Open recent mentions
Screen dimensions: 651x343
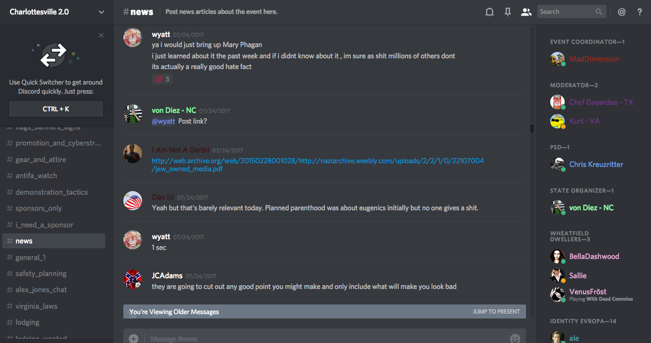[x=622, y=12]
